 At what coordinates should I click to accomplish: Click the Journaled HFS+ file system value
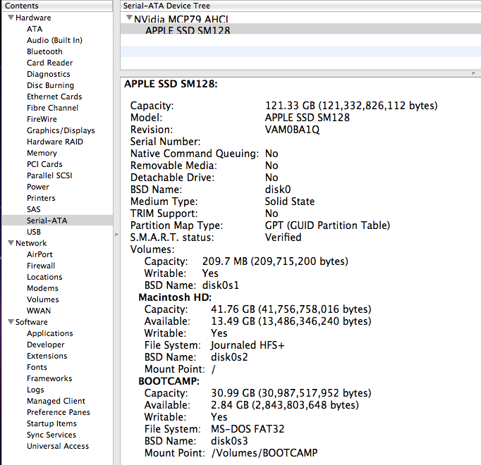[x=248, y=345]
